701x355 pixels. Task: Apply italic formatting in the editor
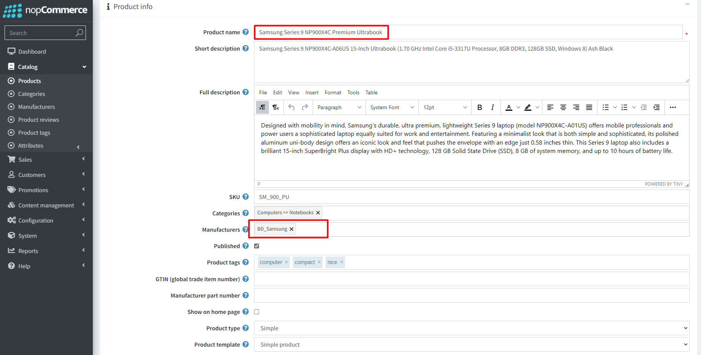pyautogui.click(x=493, y=108)
